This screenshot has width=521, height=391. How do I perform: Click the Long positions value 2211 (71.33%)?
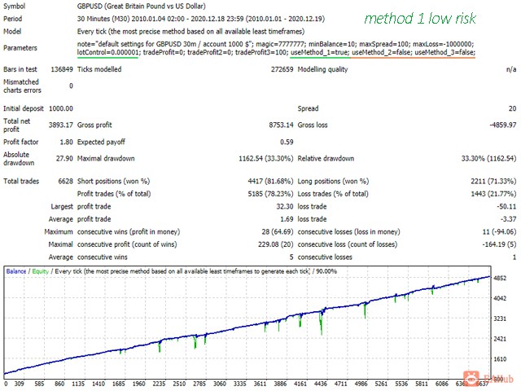493,182
